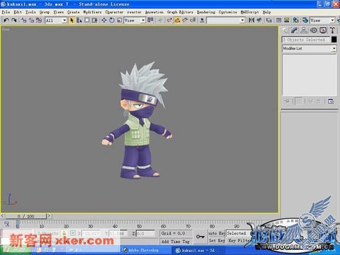Switch to the Motion command panel tab

(314, 30)
